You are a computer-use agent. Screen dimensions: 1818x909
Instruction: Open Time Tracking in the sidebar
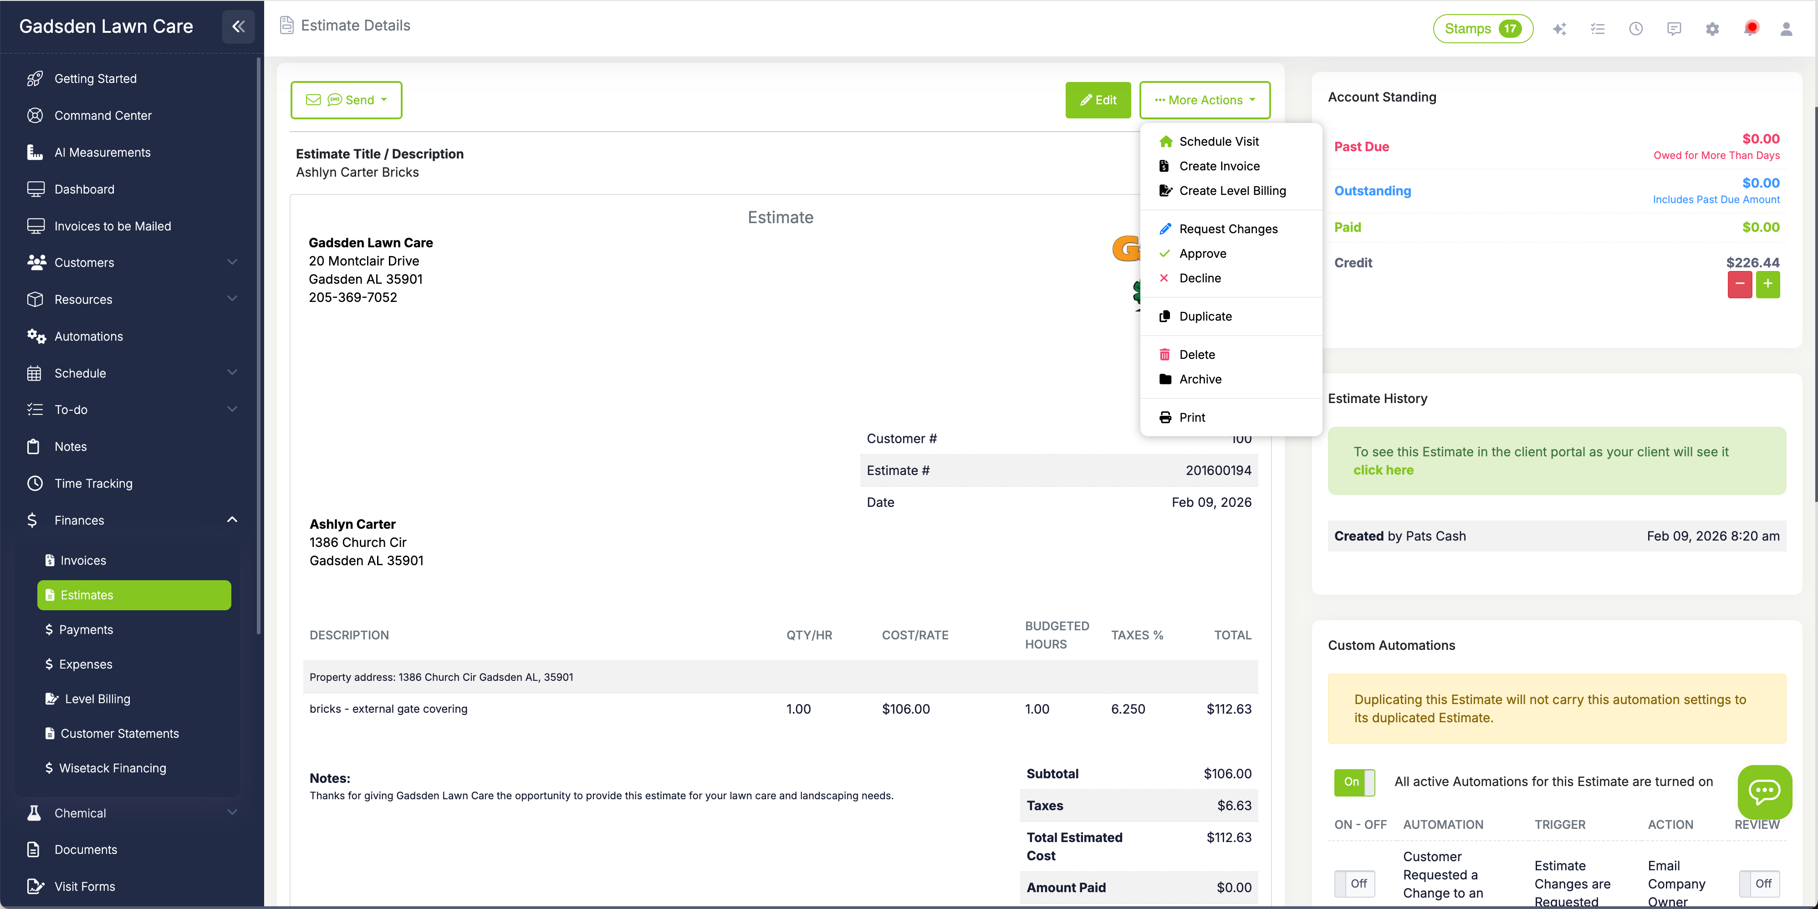coord(93,483)
